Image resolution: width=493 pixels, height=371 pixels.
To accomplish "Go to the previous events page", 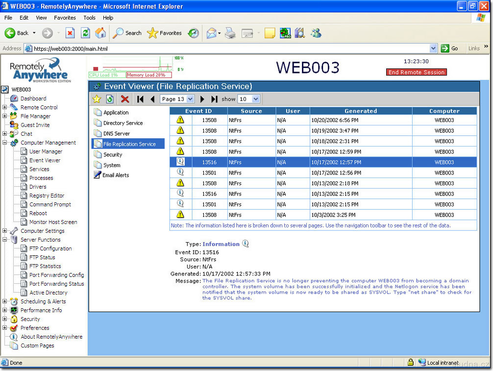I will [152, 99].
